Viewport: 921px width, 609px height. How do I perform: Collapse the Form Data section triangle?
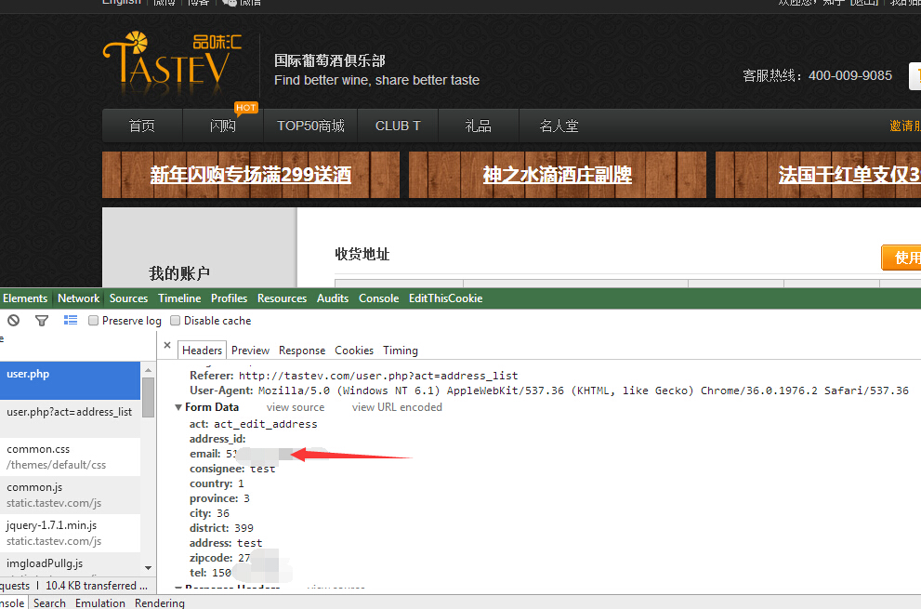coord(178,407)
